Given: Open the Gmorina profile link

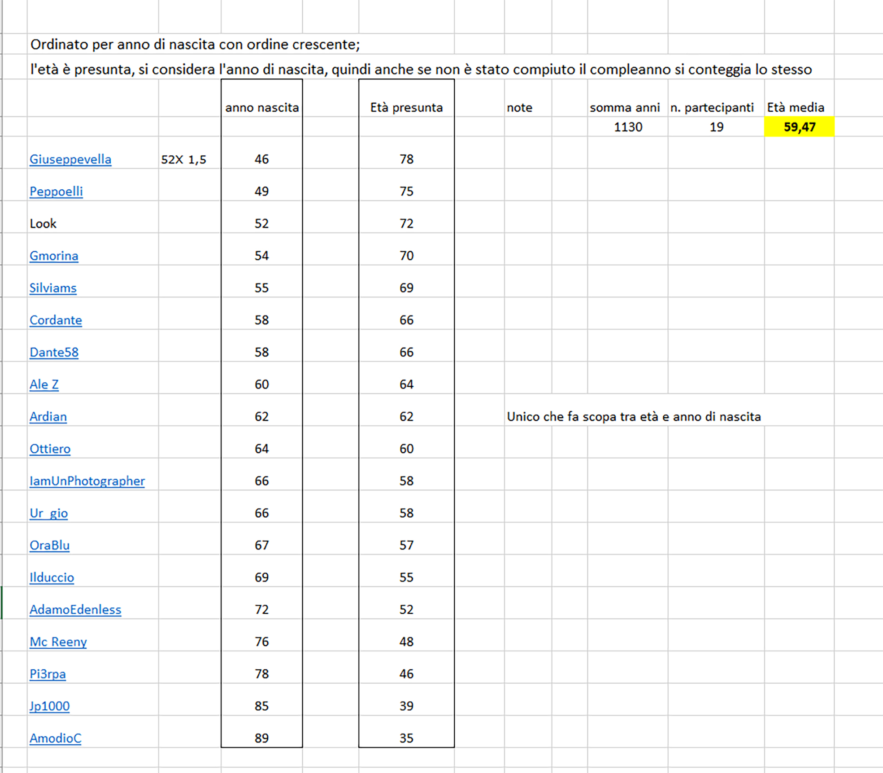Looking at the screenshot, I should click(x=54, y=256).
